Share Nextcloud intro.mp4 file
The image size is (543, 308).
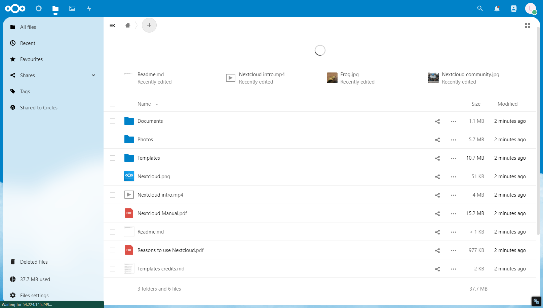tap(437, 195)
